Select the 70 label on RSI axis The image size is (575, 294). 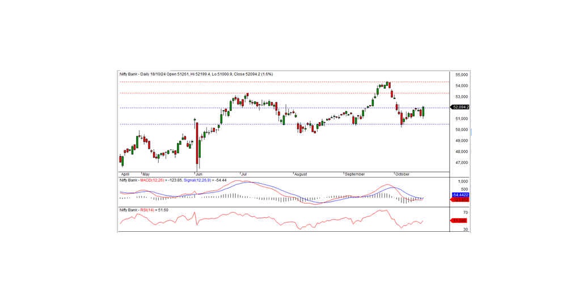pos(465,213)
